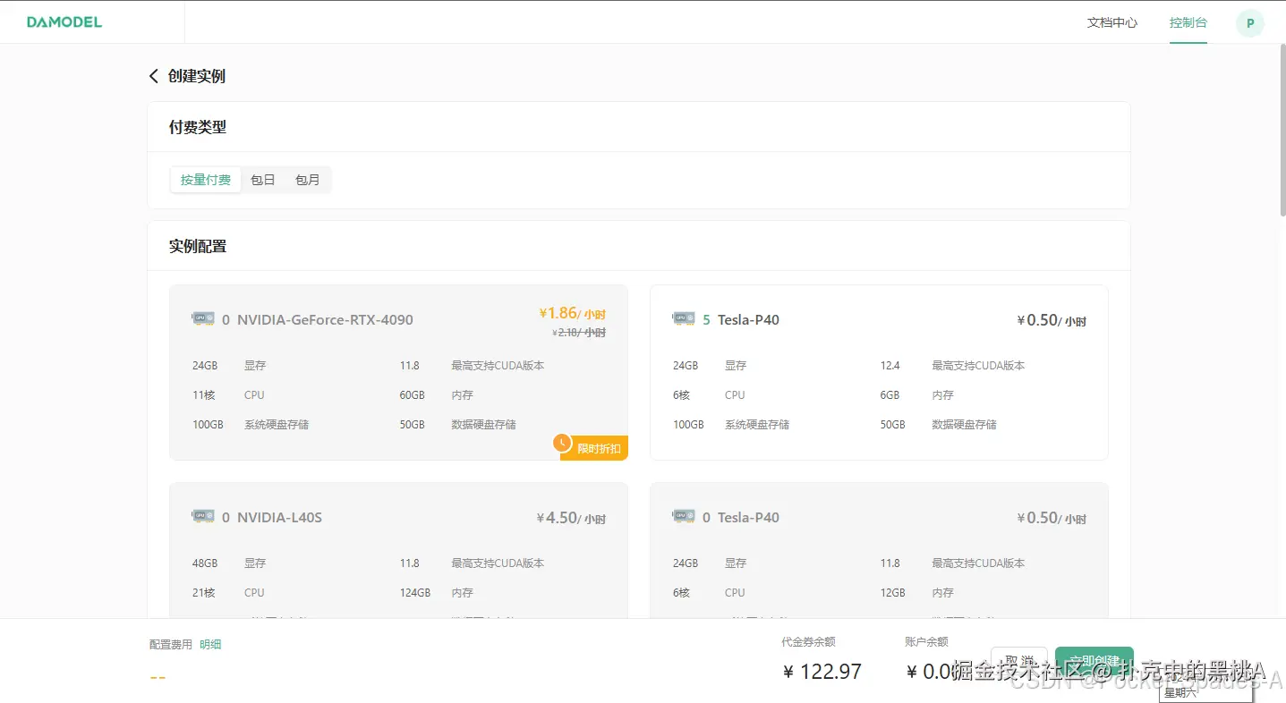Click GPU icon on the 0 Tesla-P40 card
The image size is (1286, 703).
coord(684,516)
